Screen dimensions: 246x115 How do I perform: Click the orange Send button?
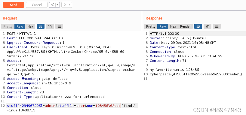[14, 5]
